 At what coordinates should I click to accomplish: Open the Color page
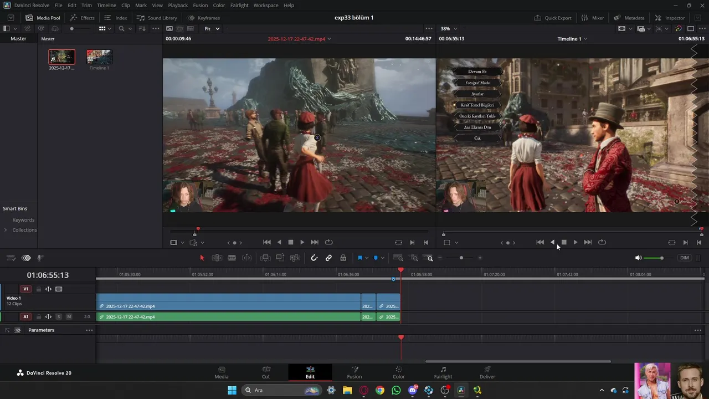pos(399,373)
